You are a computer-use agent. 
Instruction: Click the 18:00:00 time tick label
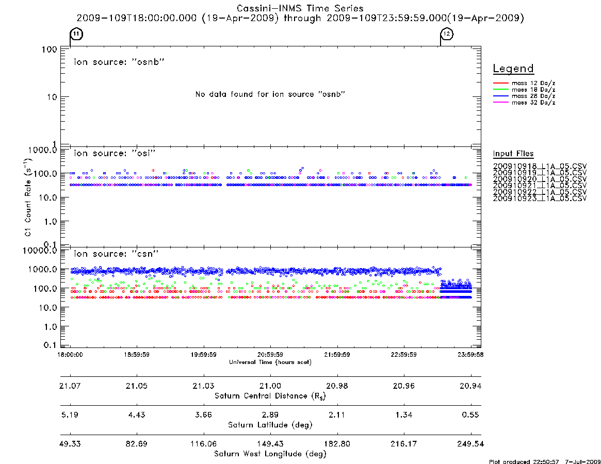(x=70, y=355)
